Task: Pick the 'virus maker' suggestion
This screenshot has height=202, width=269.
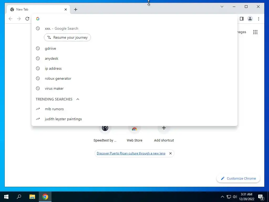Action: pyautogui.click(x=134, y=88)
